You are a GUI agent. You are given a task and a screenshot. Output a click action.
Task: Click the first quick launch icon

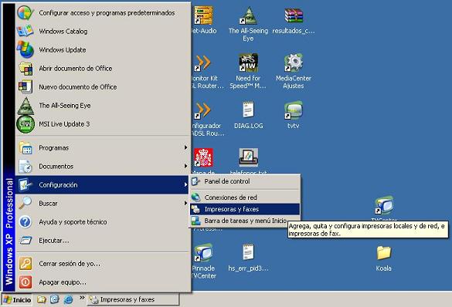(41, 299)
